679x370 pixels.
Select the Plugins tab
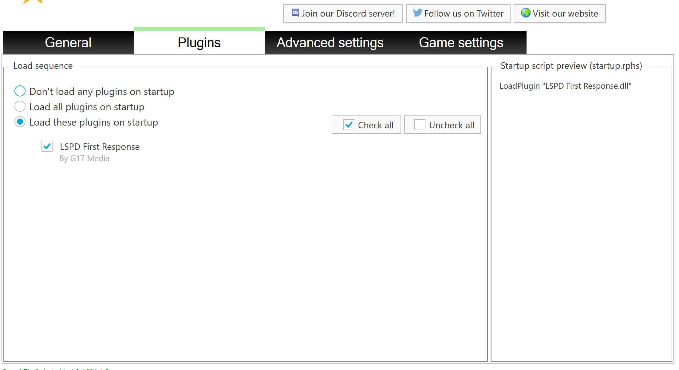[x=199, y=42]
